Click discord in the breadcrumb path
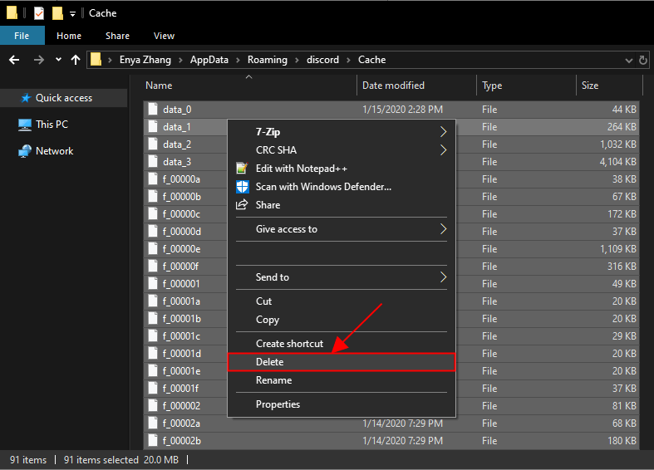Viewport: 654px width, 470px height. [322, 60]
